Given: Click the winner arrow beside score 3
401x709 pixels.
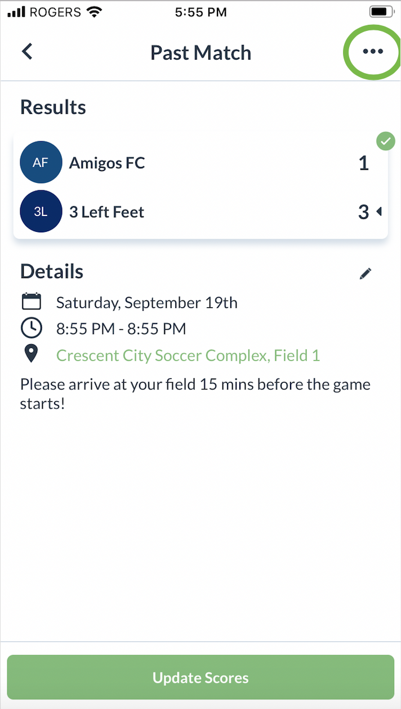Looking at the screenshot, I should pos(379,212).
